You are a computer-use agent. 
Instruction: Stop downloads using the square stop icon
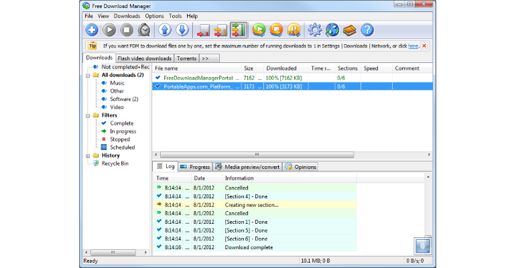point(127,30)
